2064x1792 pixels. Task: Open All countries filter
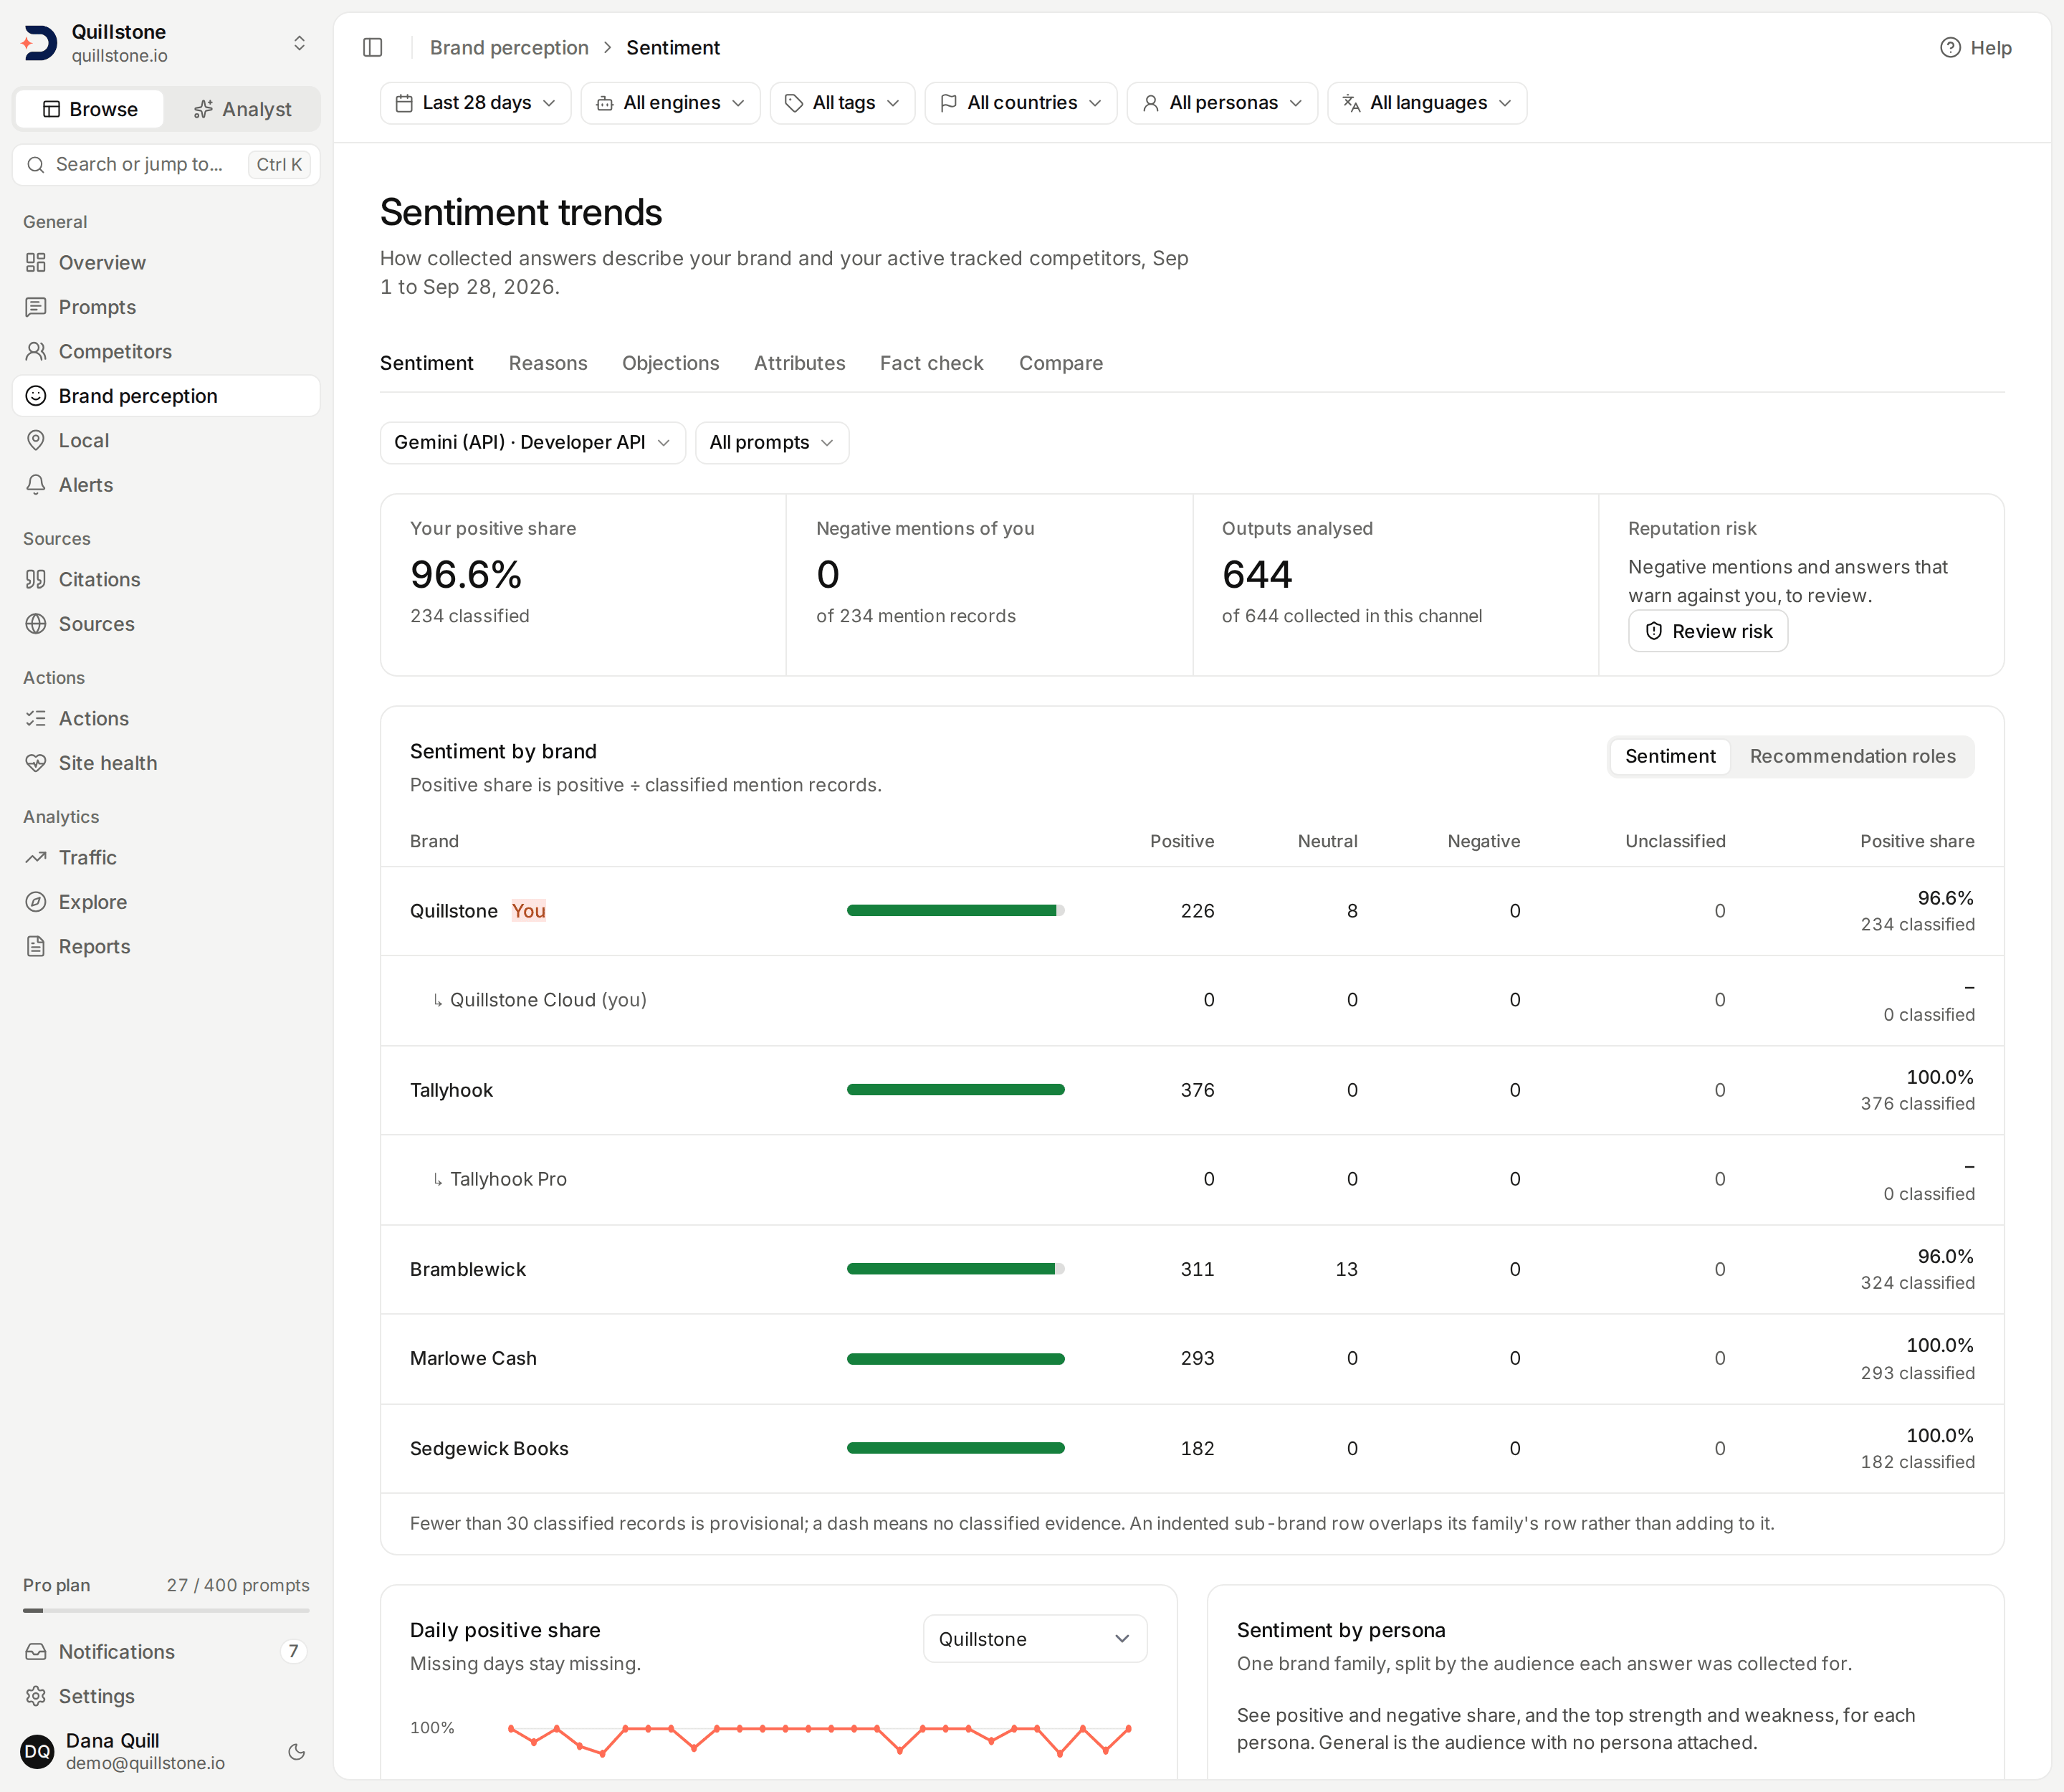(1020, 103)
